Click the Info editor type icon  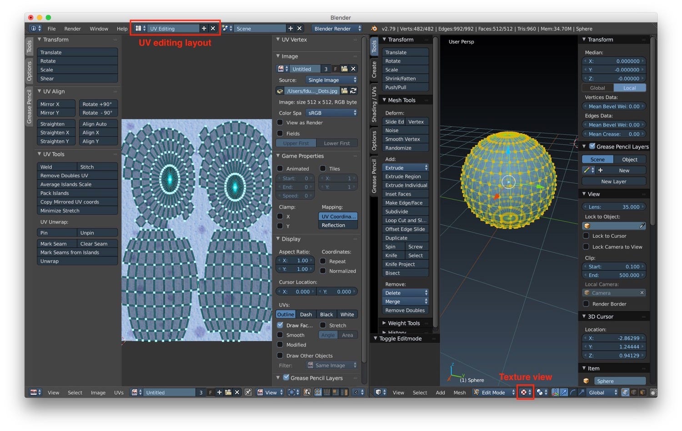[35, 29]
